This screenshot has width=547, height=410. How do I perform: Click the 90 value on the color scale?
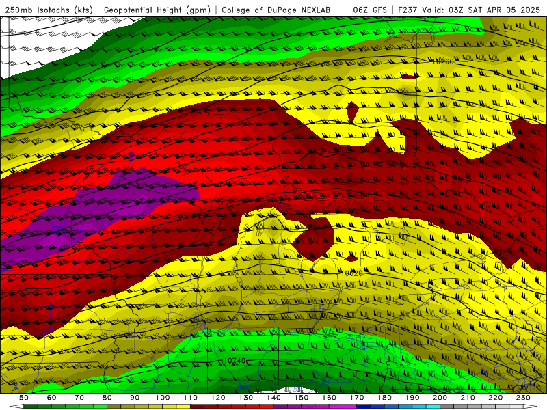[x=135, y=398]
